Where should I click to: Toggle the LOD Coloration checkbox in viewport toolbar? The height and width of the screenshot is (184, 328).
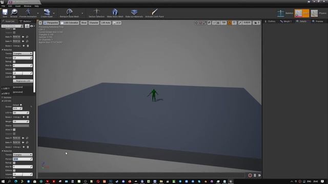[x=62, y=22]
